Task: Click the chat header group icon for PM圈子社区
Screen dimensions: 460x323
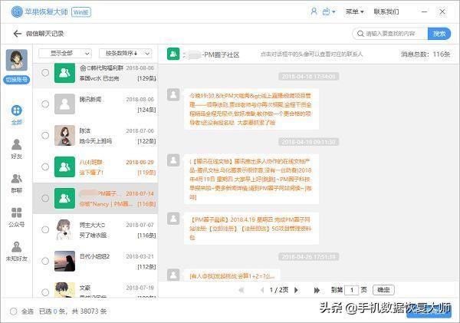Action: click(173, 54)
